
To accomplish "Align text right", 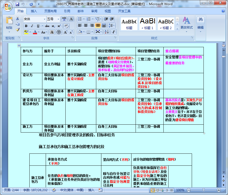I will 92,25.
